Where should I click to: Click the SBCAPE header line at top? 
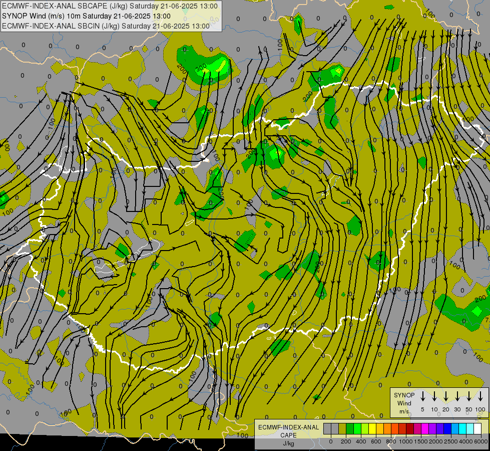click(110, 6)
